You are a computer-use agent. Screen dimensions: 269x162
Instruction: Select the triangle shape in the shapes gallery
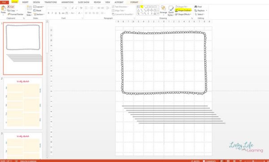[x=138, y=10]
